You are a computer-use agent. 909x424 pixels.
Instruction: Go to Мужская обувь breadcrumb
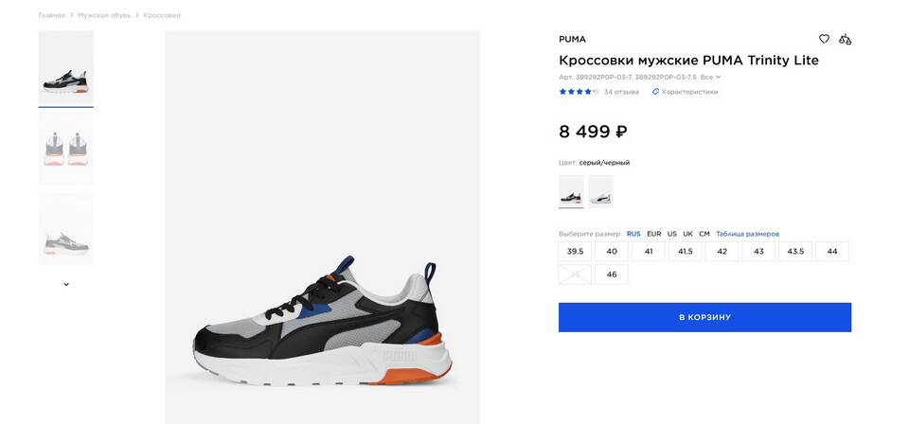click(x=104, y=15)
